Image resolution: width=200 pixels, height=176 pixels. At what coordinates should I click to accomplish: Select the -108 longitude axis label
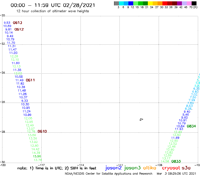coord(159,165)
